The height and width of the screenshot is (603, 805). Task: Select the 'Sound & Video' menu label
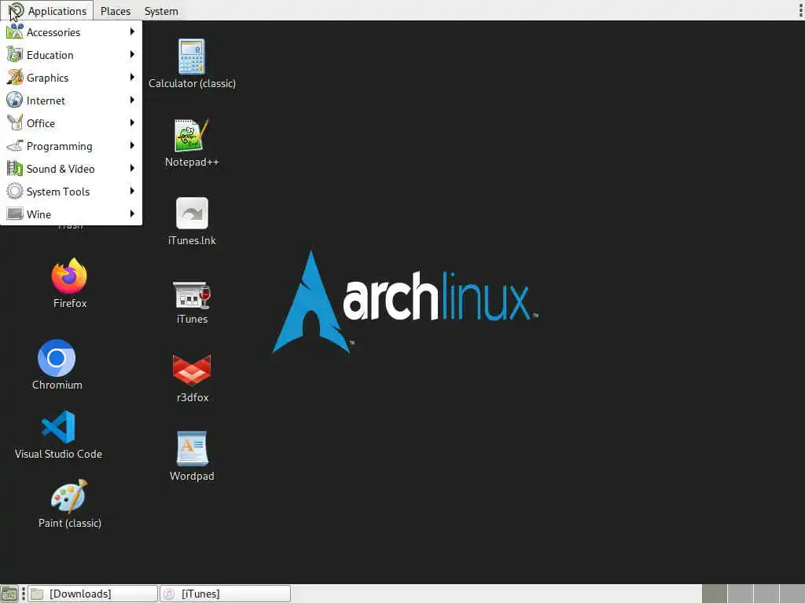pyautogui.click(x=61, y=169)
